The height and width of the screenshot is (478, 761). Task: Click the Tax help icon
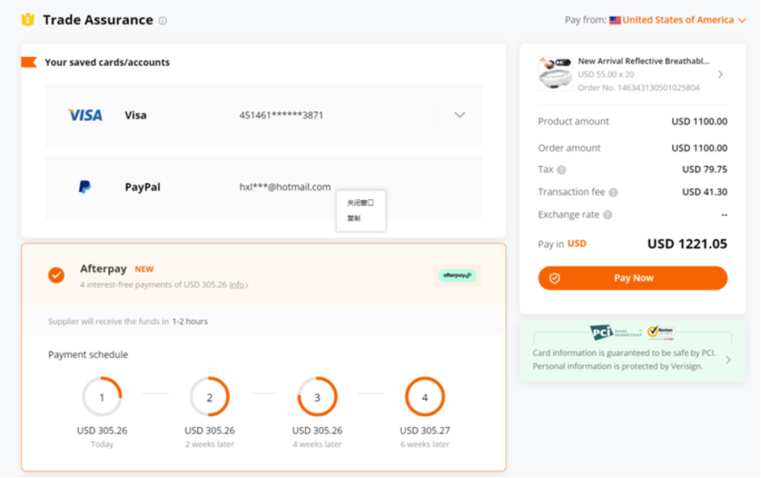(x=562, y=170)
